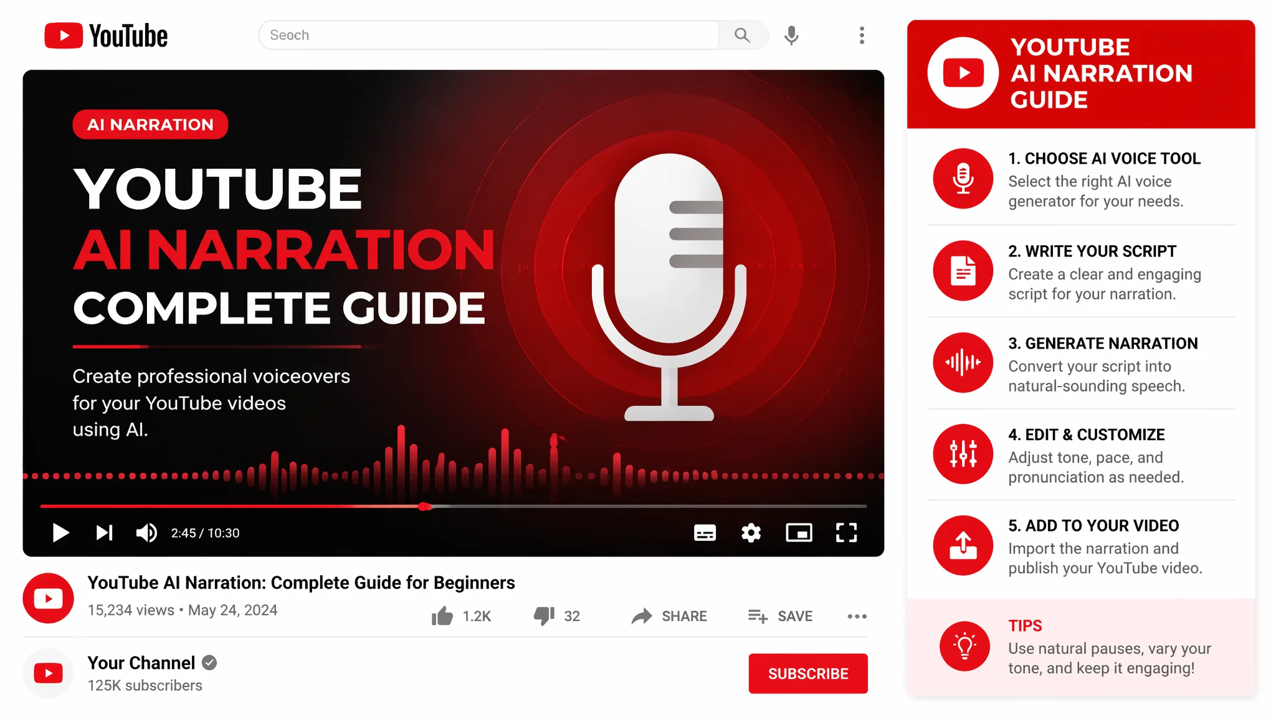Click 'Convert your script into natural-sounding speech' text
The image size is (1276, 717).
click(1097, 376)
